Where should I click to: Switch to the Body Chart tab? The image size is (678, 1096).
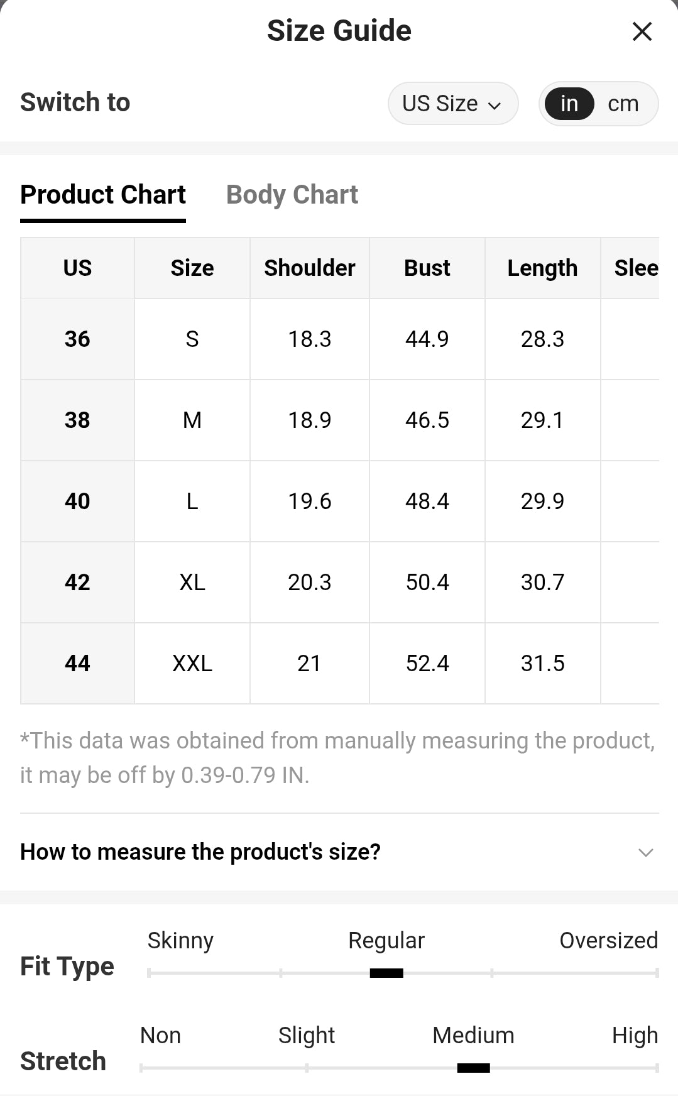pyautogui.click(x=292, y=195)
